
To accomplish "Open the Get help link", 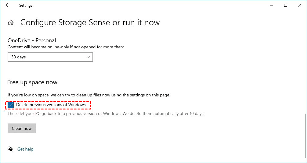I will (x=25, y=149).
